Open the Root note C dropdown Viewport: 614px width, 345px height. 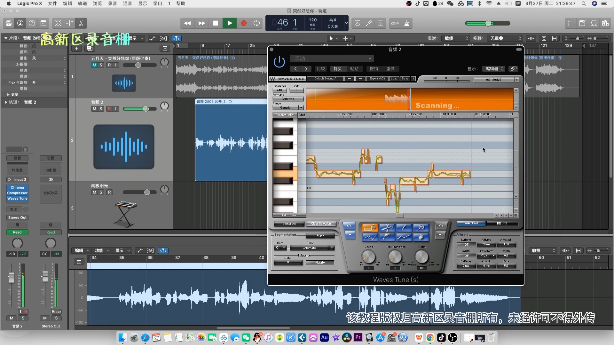click(x=280, y=248)
